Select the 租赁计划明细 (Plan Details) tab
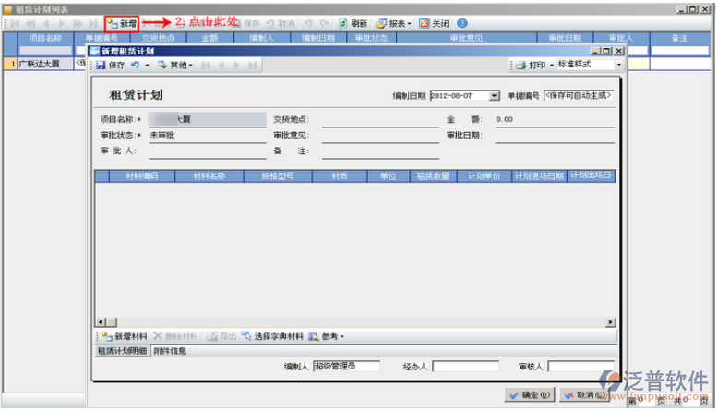This screenshot has height=411, width=718. pyautogui.click(x=122, y=351)
